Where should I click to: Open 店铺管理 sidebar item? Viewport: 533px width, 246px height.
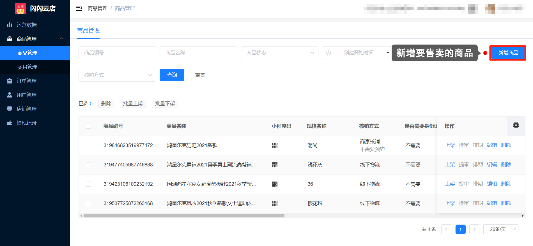[x=35, y=109]
